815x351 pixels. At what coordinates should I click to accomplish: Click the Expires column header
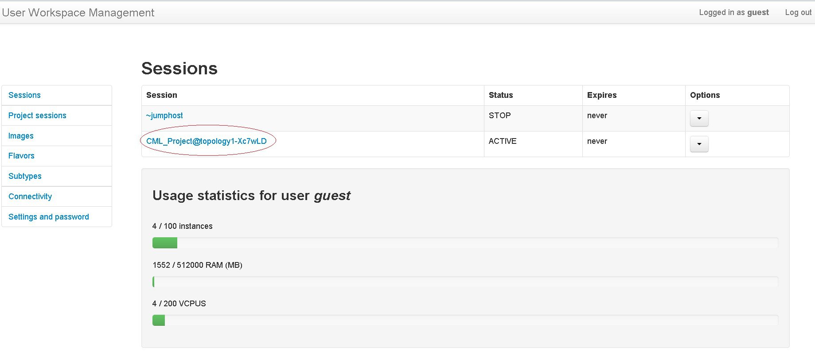[x=602, y=95]
